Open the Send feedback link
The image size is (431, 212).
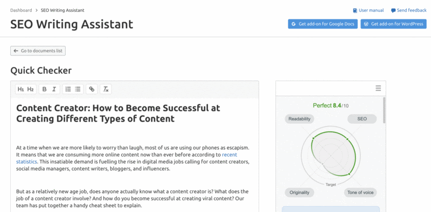[x=412, y=10]
